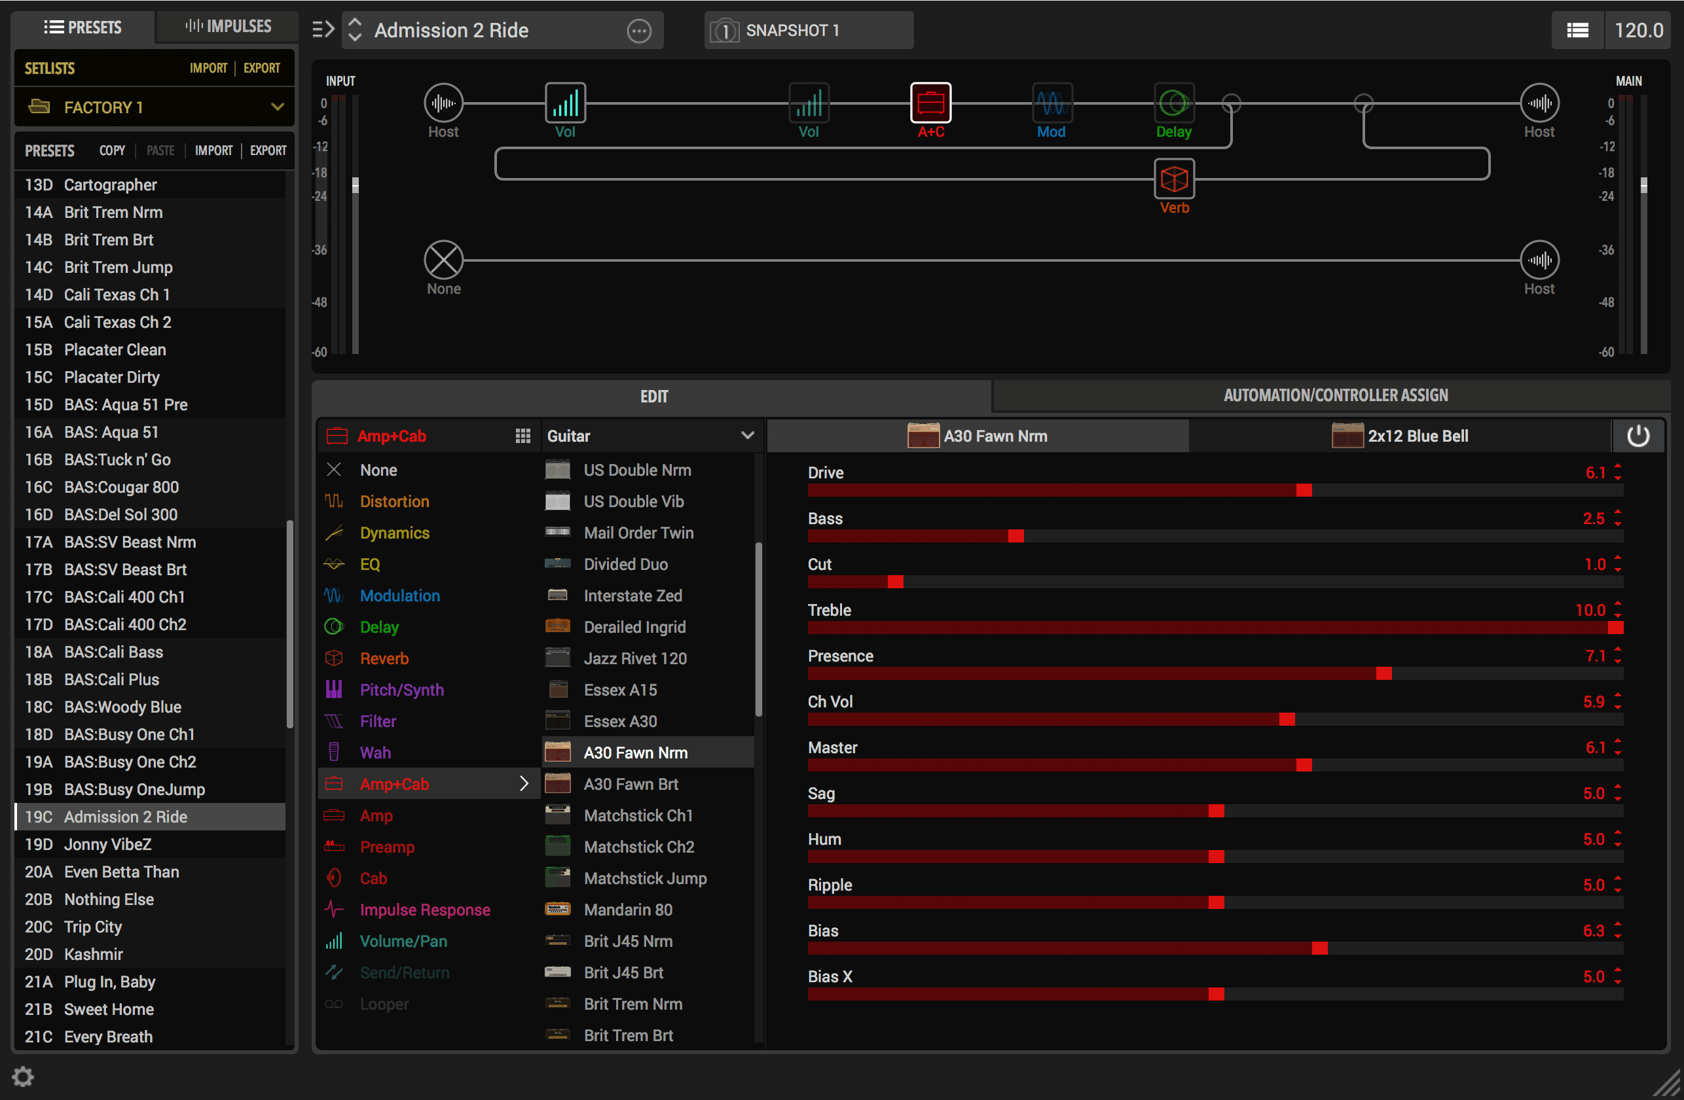Click the Mod modulation block
The height and width of the screenshot is (1100, 1684).
pyautogui.click(x=1052, y=103)
